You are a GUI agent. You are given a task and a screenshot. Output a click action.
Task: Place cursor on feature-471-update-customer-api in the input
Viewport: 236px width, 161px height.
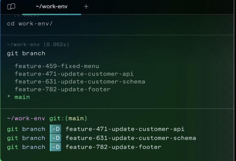125,129
